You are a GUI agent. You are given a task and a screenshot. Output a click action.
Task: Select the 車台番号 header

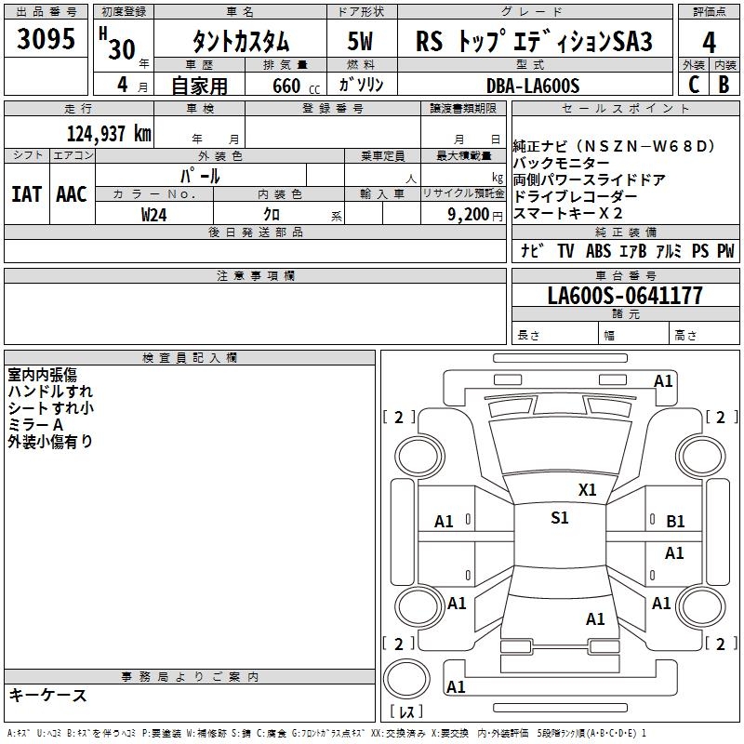coord(625,275)
